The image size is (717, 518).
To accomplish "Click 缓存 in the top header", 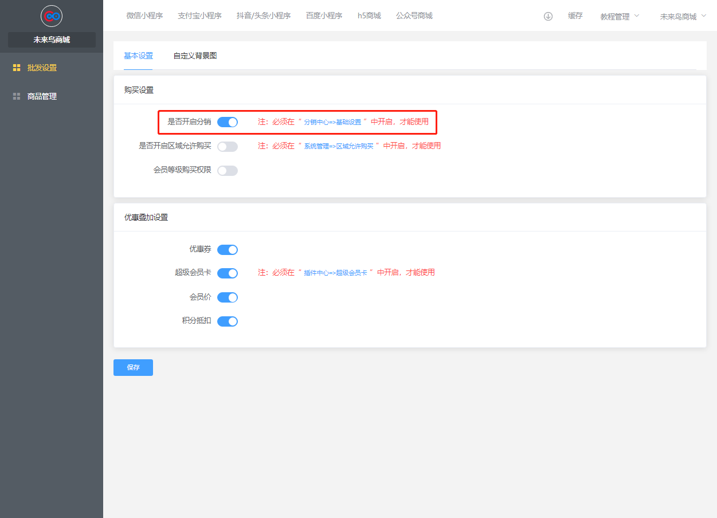I will coord(575,16).
